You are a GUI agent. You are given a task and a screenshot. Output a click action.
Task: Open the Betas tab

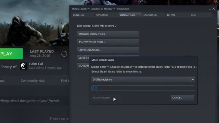point(177,15)
